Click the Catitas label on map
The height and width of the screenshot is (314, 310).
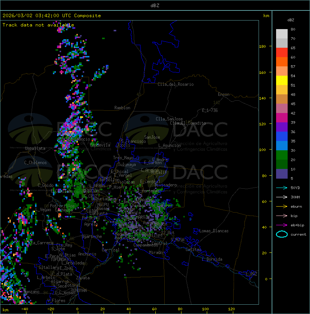point(193,249)
